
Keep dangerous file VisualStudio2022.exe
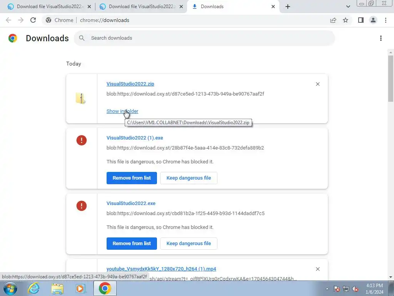(189, 244)
